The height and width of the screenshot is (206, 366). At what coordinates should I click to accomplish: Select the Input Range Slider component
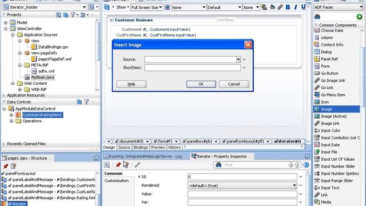click(337, 181)
